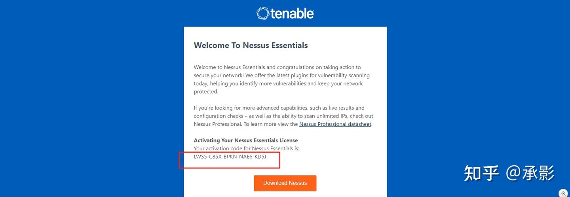Viewport: 570px width, 197px height.
Task: Click the Welcome To Nessus Essentials heading
Action: (x=251, y=45)
